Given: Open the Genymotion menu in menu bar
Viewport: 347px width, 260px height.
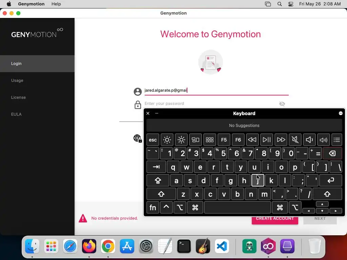Looking at the screenshot, I should pos(31,4).
